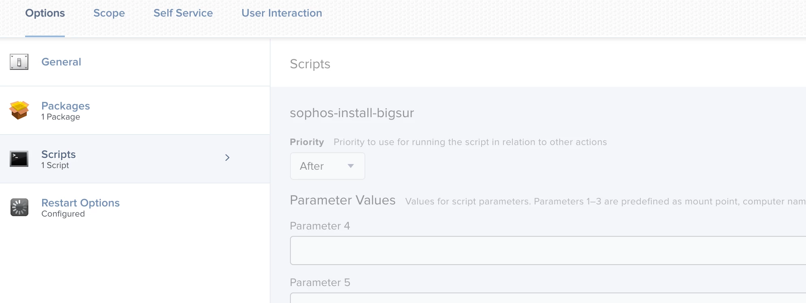Click the 'Configured' status under Restart Options
806x303 pixels.
click(x=63, y=214)
